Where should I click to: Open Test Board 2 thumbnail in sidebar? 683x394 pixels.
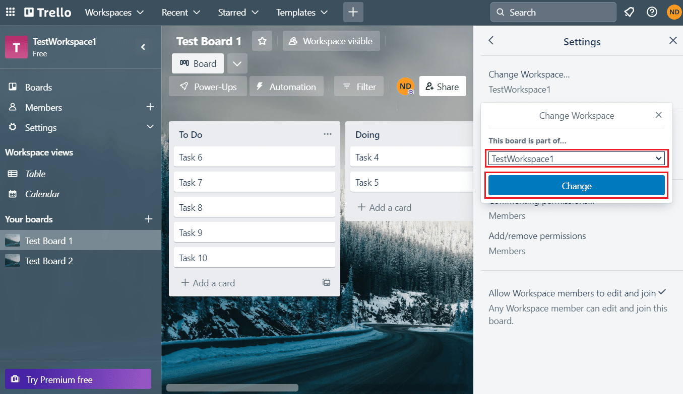click(x=13, y=261)
